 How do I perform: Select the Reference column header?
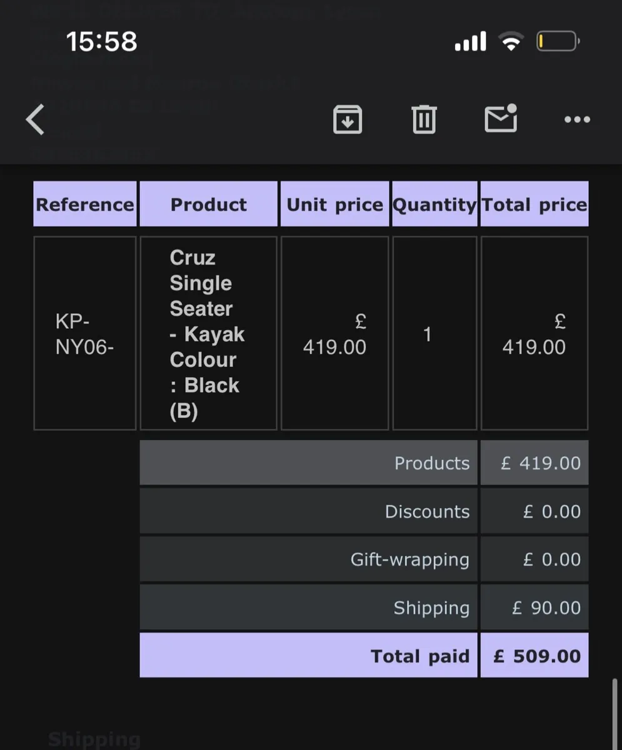[x=85, y=204]
